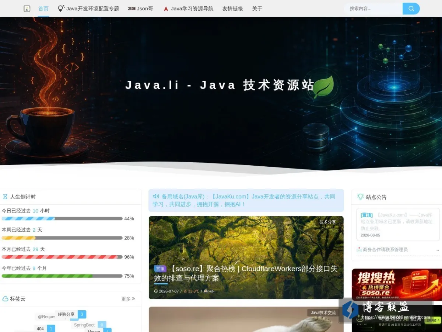Open the 搜搜热 soso.re banner ad
The height and width of the screenshot is (332, 442).
click(397, 284)
